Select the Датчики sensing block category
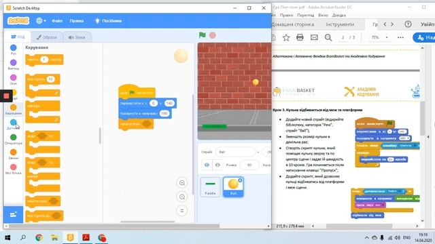 pos(14,124)
